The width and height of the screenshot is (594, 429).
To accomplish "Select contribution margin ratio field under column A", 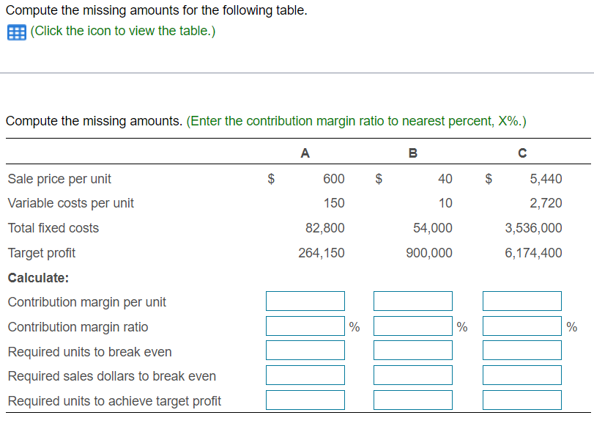I will point(305,326).
